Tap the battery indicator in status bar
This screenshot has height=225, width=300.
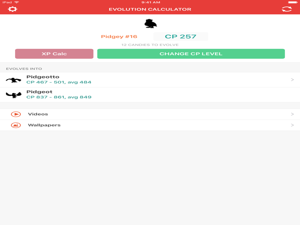[293, 2]
